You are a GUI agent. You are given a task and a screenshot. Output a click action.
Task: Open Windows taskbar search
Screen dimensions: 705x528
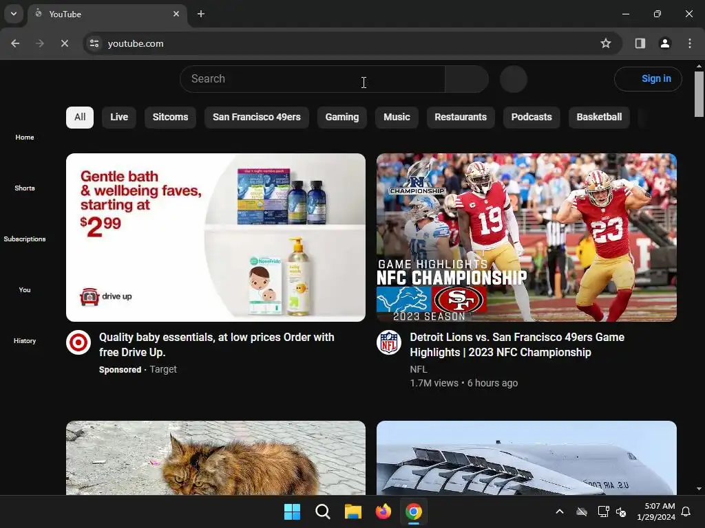322,511
